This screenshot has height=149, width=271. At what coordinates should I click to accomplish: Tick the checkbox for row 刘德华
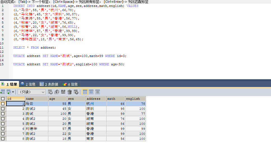pos(3,129)
